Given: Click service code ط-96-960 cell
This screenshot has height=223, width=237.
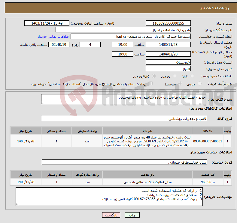Looking at the screenshot, I should [208, 182].
